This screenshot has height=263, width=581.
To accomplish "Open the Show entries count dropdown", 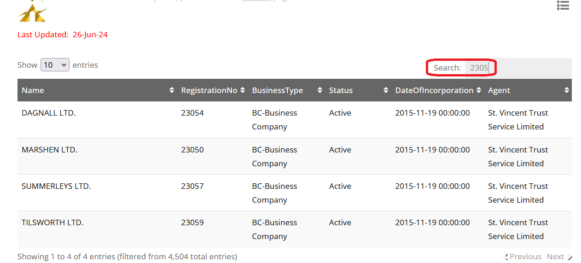I will (x=55, y=65).
